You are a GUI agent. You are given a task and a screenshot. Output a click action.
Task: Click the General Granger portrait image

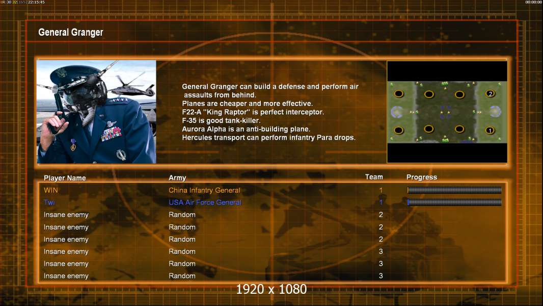(x=96, y=112)
